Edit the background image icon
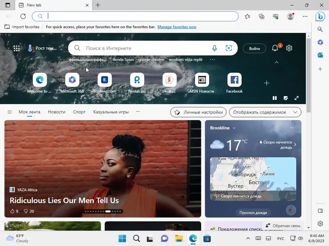The width and height of the screenshot is (329, 246). coord(286,98)
